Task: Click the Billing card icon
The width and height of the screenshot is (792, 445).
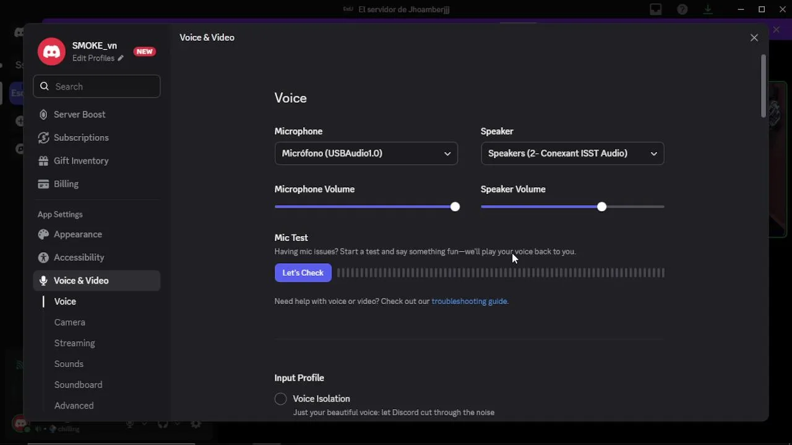Action: (43, 184)
